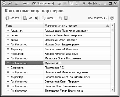Click the Создать button

tap(13, 18)
